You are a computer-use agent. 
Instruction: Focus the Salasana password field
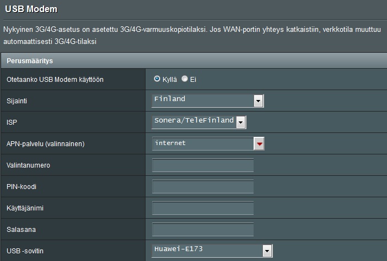(x=202, y=230)
